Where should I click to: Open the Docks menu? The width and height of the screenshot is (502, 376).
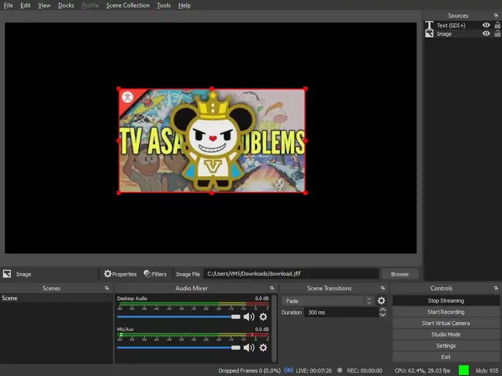66,5
